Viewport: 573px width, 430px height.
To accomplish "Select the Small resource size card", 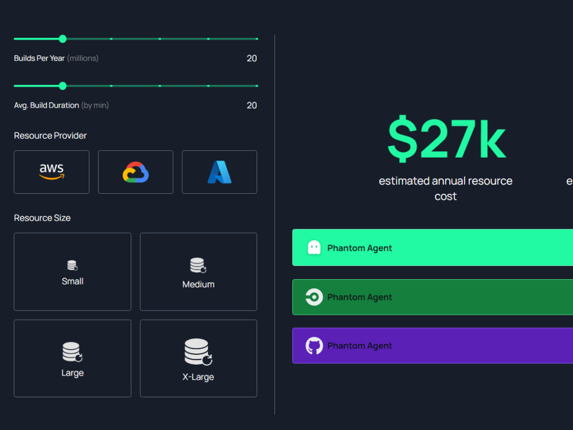I will (x=72, y=272).
